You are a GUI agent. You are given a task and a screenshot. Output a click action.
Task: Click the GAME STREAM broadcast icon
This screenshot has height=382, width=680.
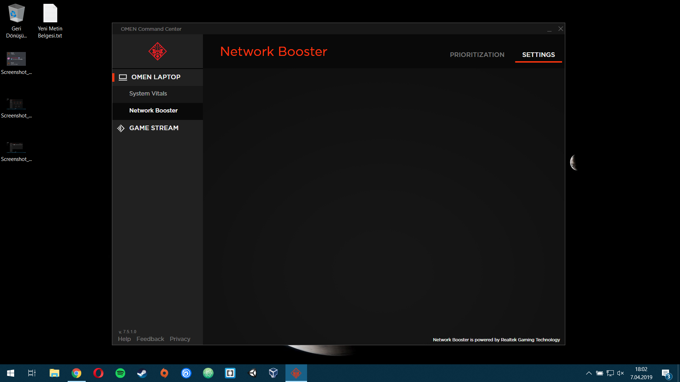[x=121, y=128]
